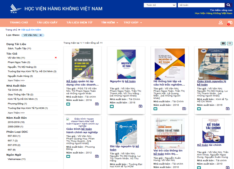Filter by author Nguyễn Xuân Hùng (2)
The image size is (234, 169).
click(20, 76)
